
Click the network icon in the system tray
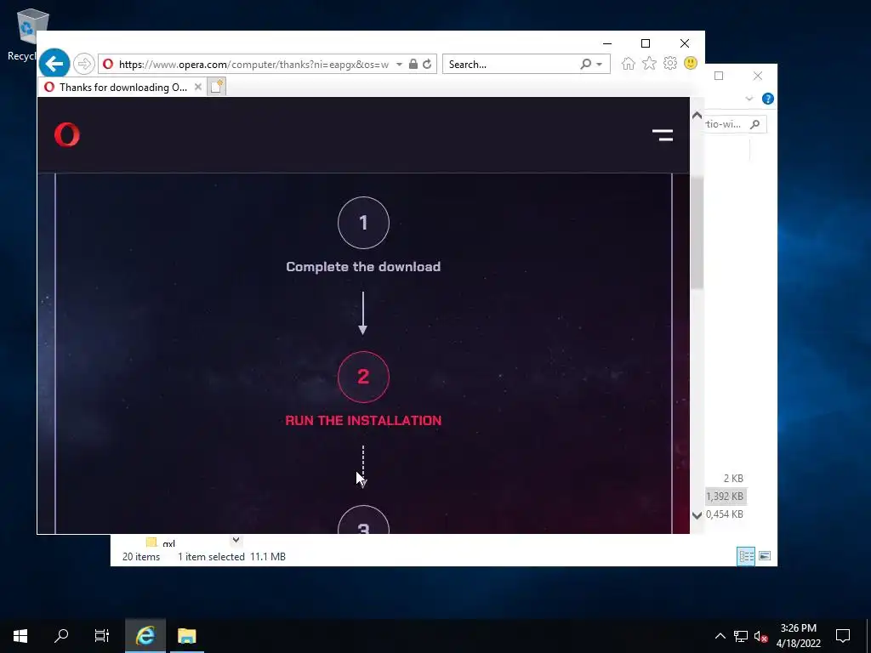741,636
